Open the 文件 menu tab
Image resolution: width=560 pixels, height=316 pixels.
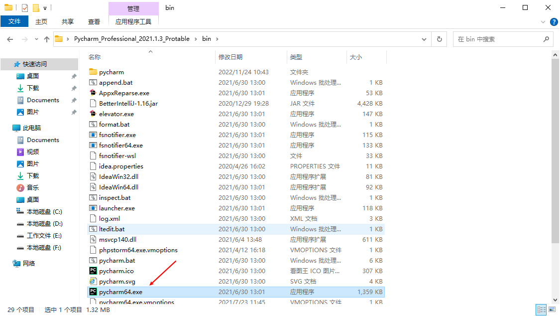pyautogui.click(x=14, y=21)
